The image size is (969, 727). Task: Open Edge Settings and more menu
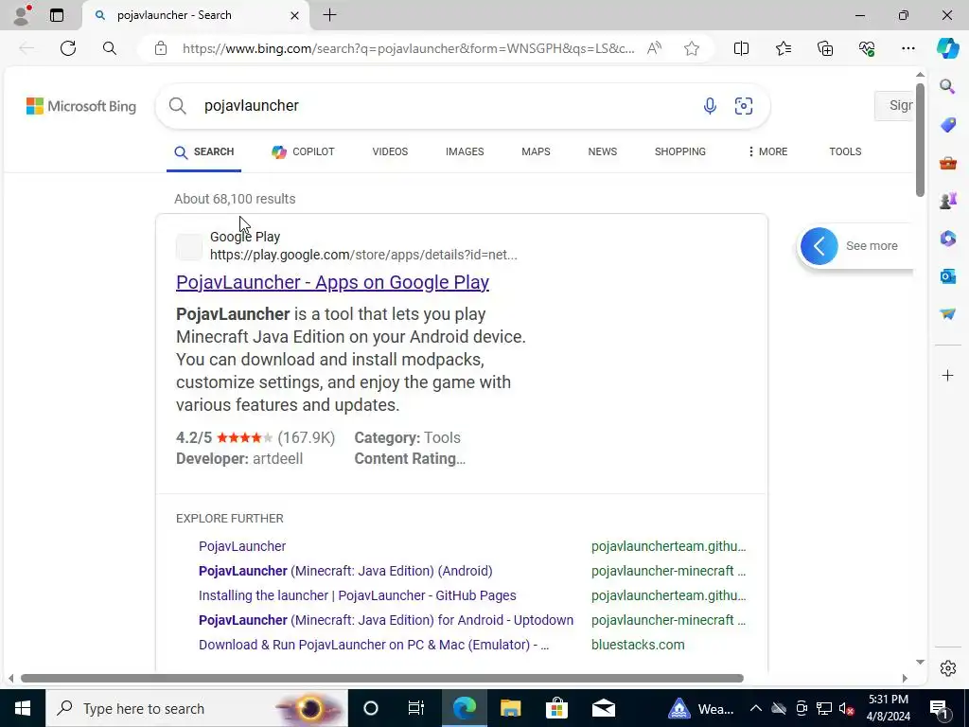907,48
